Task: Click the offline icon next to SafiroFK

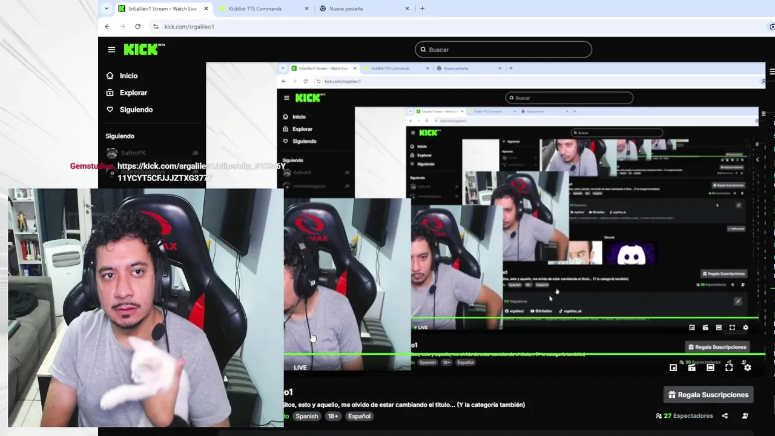Action: coord(195,153)
